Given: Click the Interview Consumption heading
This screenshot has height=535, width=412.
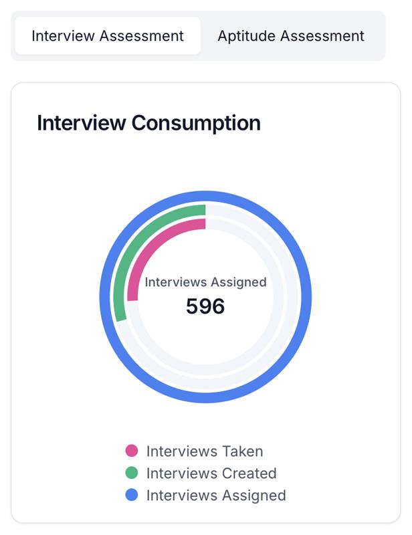Looking at the screenshot, I should click(x=148, y=123).
